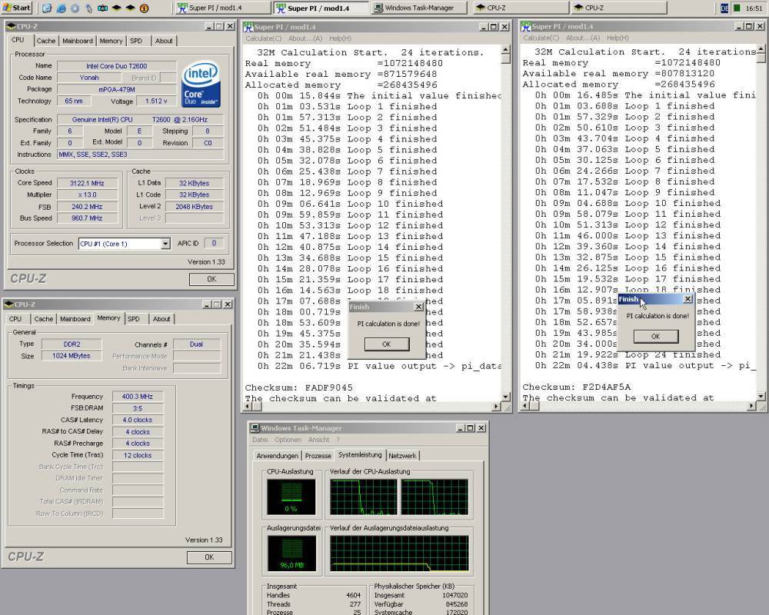Expand the Processor Selection dropdown
Screen dimensions: 769x615
point(165,244)
